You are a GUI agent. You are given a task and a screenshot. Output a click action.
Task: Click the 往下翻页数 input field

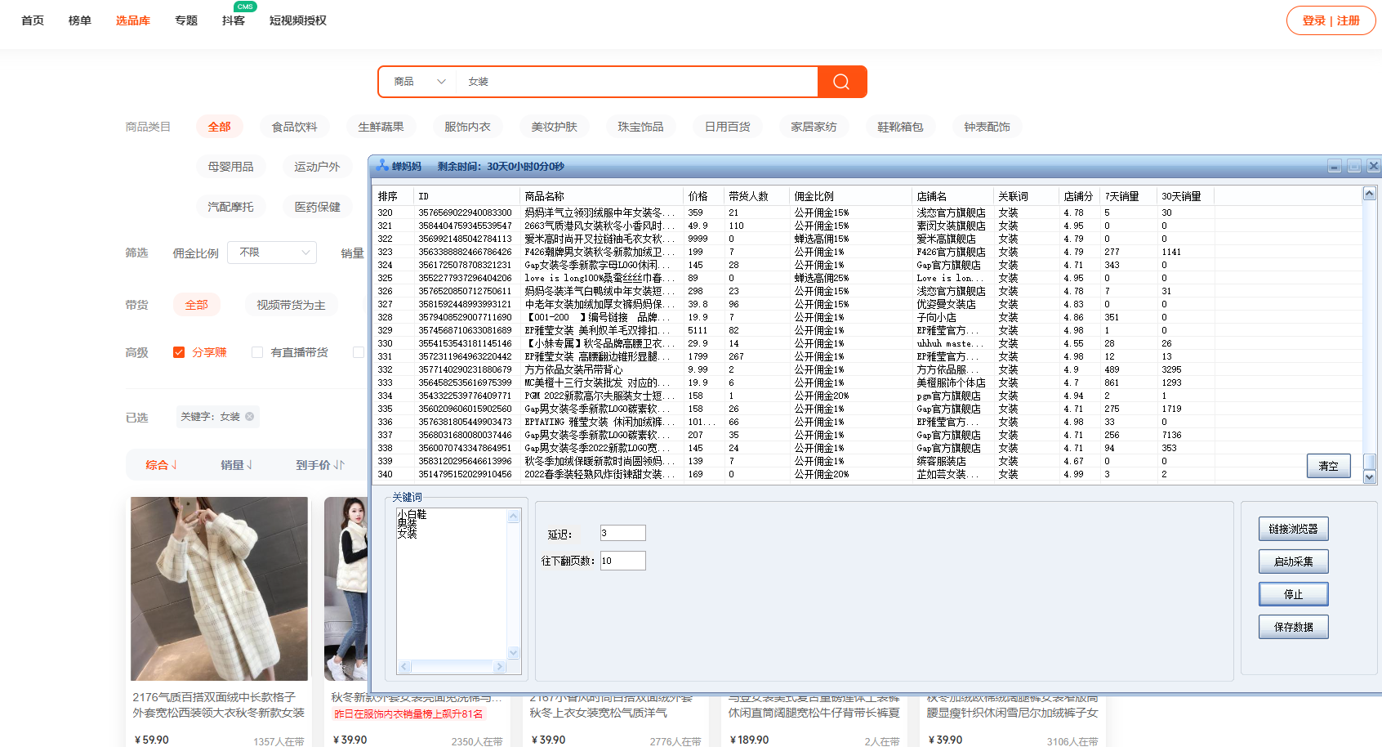coord(622,561)
